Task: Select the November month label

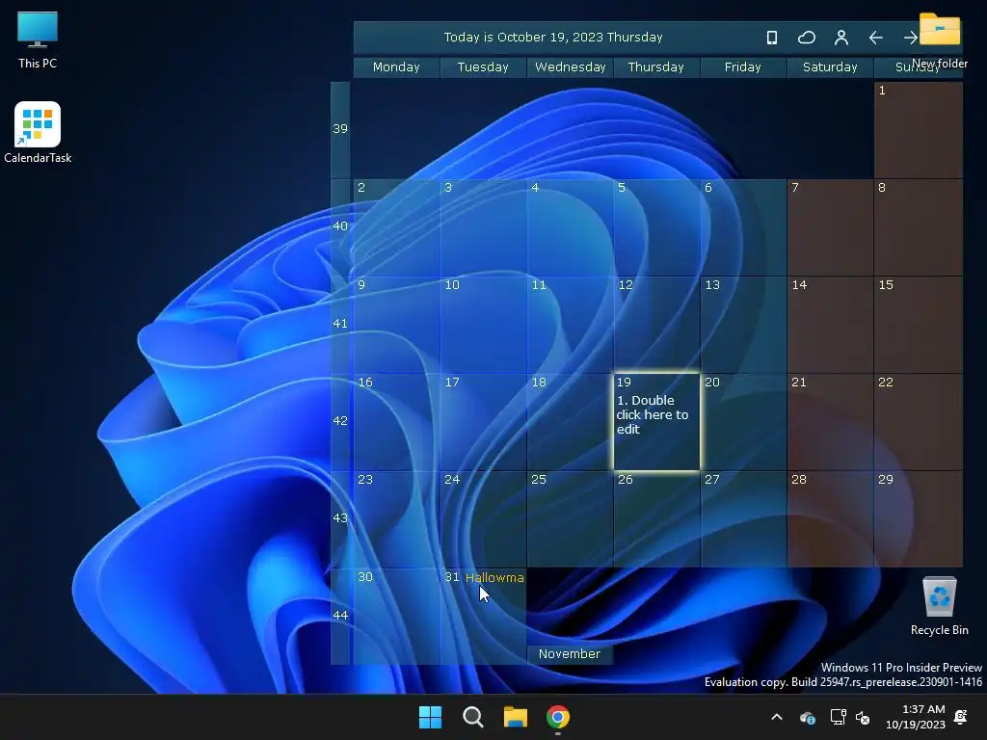Action: click(570, 654)
